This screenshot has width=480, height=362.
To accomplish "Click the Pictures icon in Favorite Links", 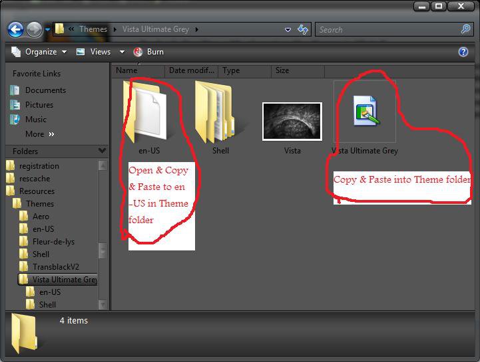I will [x=15, y=105].
